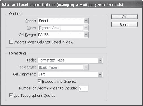The width and height of the screenshot is (143, 106).
Task: Click the Use Typographer's Quotes label
Action: (34, 96)
